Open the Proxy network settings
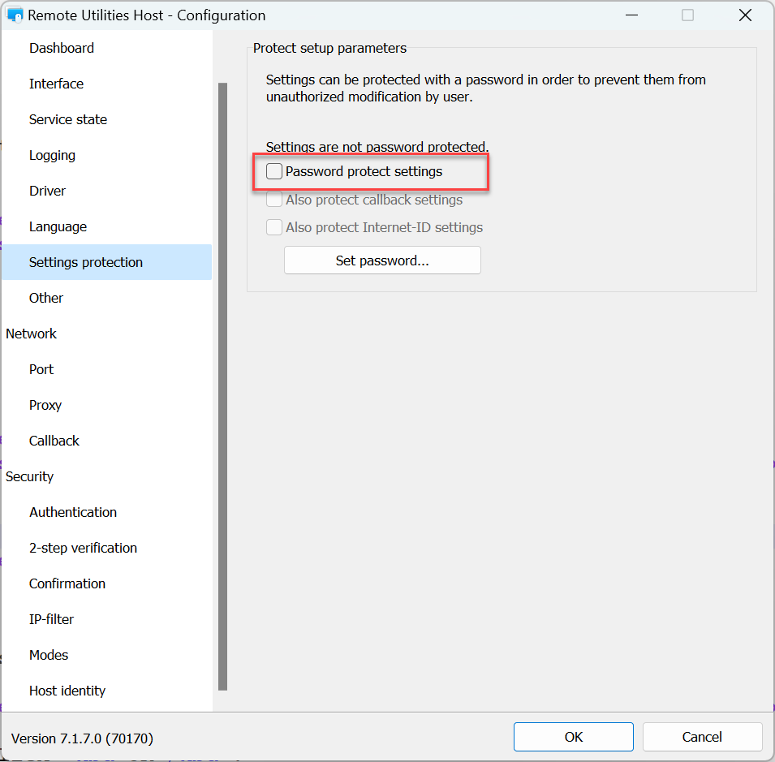775x762 pixels. coord(45,405)
